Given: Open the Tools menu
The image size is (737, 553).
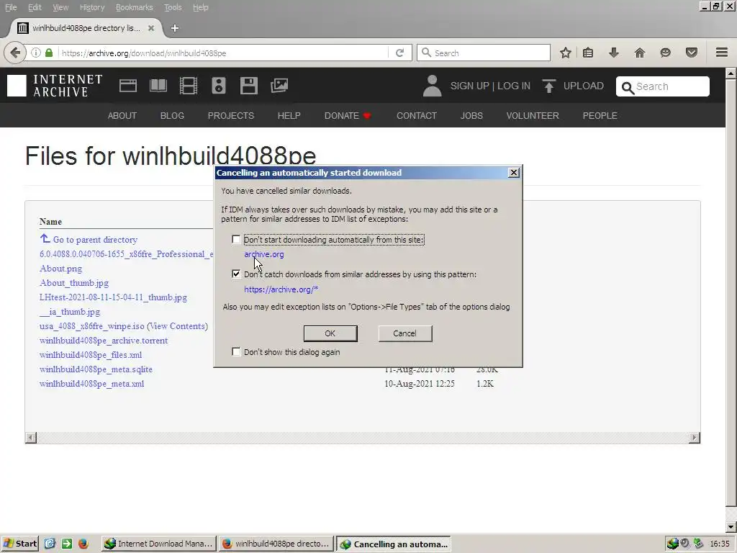Looking at the screenshot, I should (173, 7).
